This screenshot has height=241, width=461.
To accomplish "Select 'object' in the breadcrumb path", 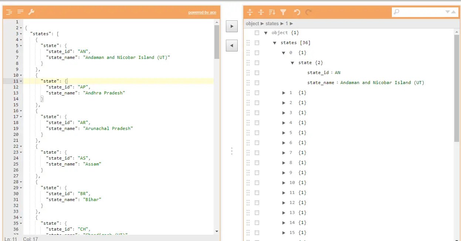I will pyautogui.click(x=252, y=23).
